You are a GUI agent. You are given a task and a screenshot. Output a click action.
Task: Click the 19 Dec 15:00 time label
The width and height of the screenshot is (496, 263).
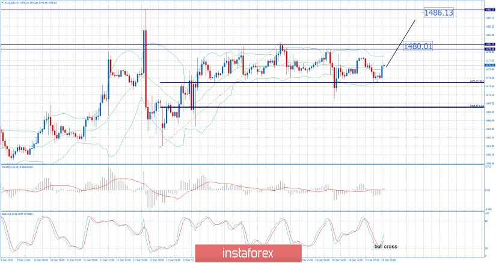pos(388,261)
